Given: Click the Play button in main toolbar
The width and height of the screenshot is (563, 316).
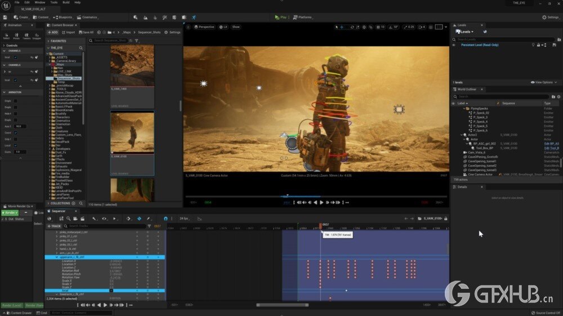Looking at the screenshot, I should (x=281, y=17).
